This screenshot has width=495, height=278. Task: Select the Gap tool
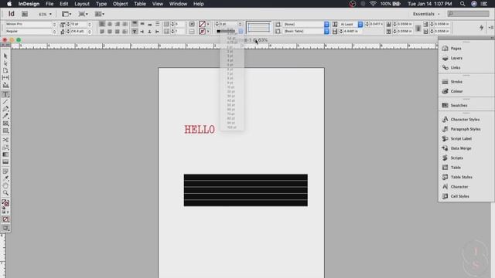pos(5,77)
